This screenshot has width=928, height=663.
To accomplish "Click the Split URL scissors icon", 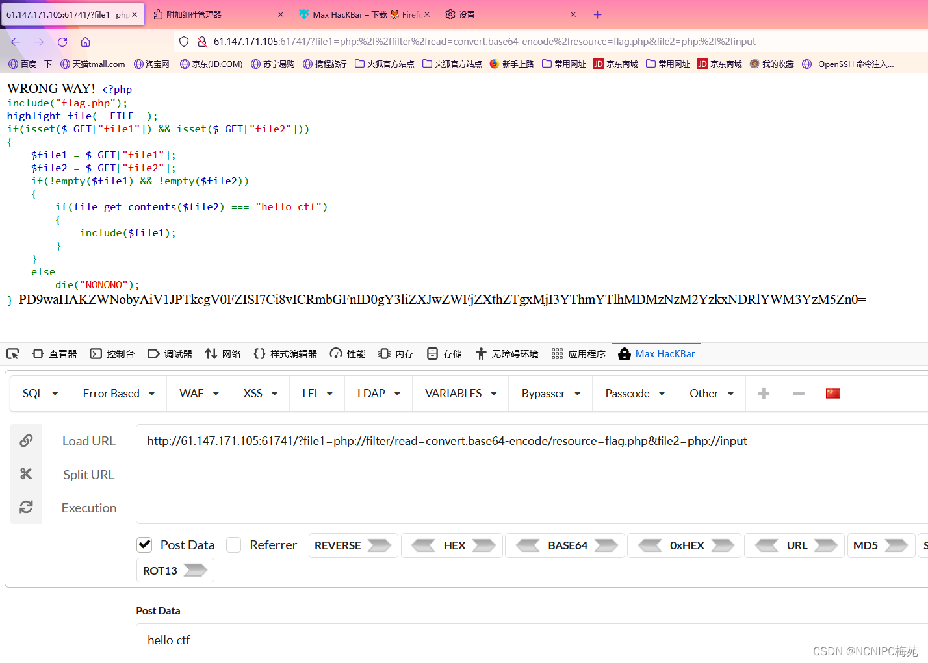I will click(x=26, y=474).
